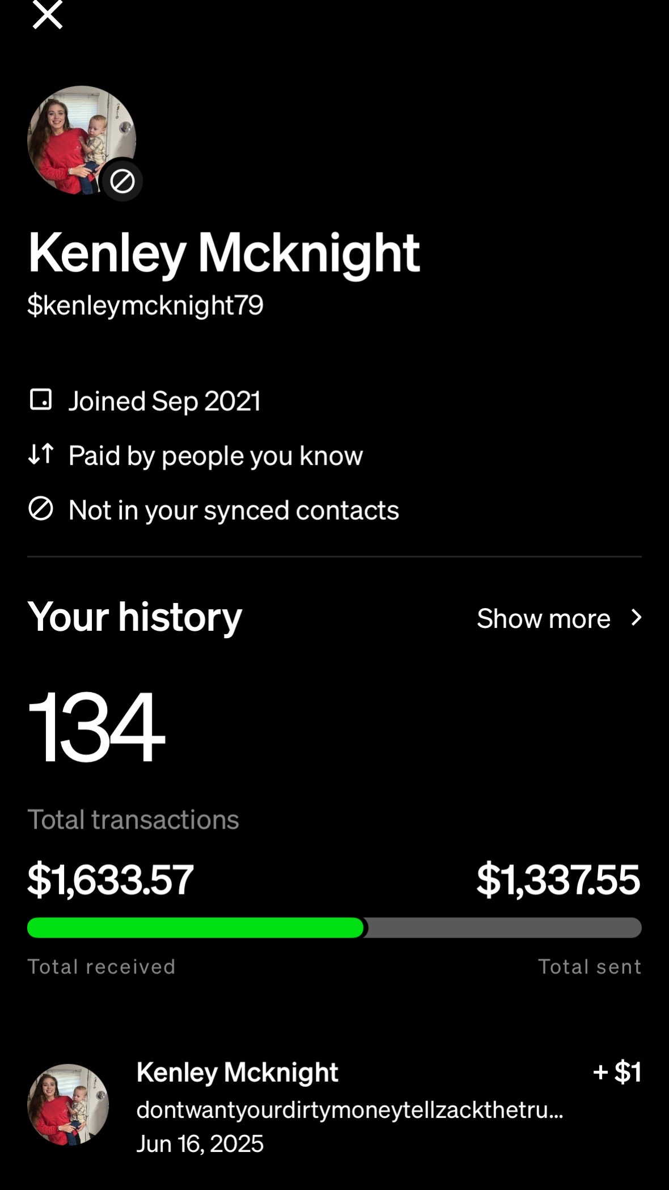Select the $kenleymcknight79 cashtag
The height and width of the screenshot is (1190, 669).
click(x=145, y=305)
